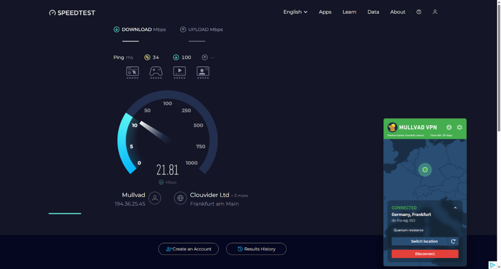Open the help question mark icon

[419, 12]
